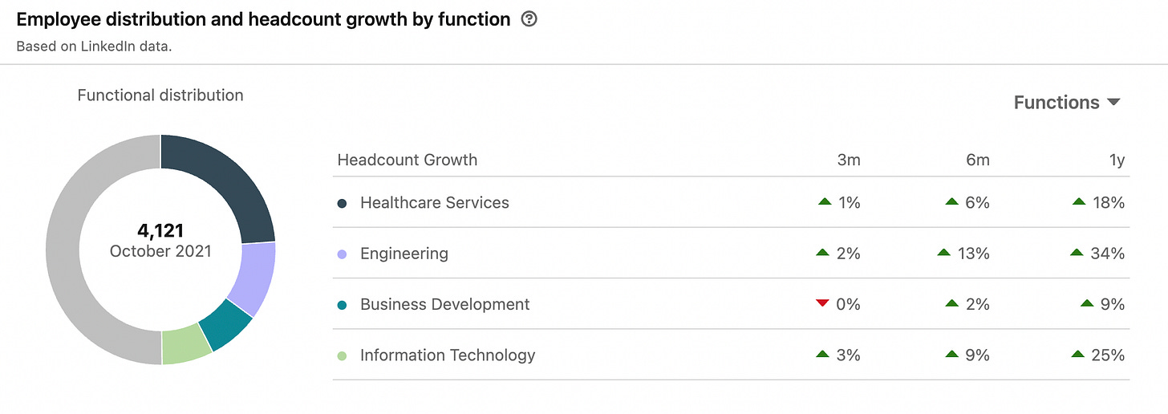The width and height of the screenshot is (1168, 414).
Task: Select the Healthcare Services row label
Action: click(434, 203)
